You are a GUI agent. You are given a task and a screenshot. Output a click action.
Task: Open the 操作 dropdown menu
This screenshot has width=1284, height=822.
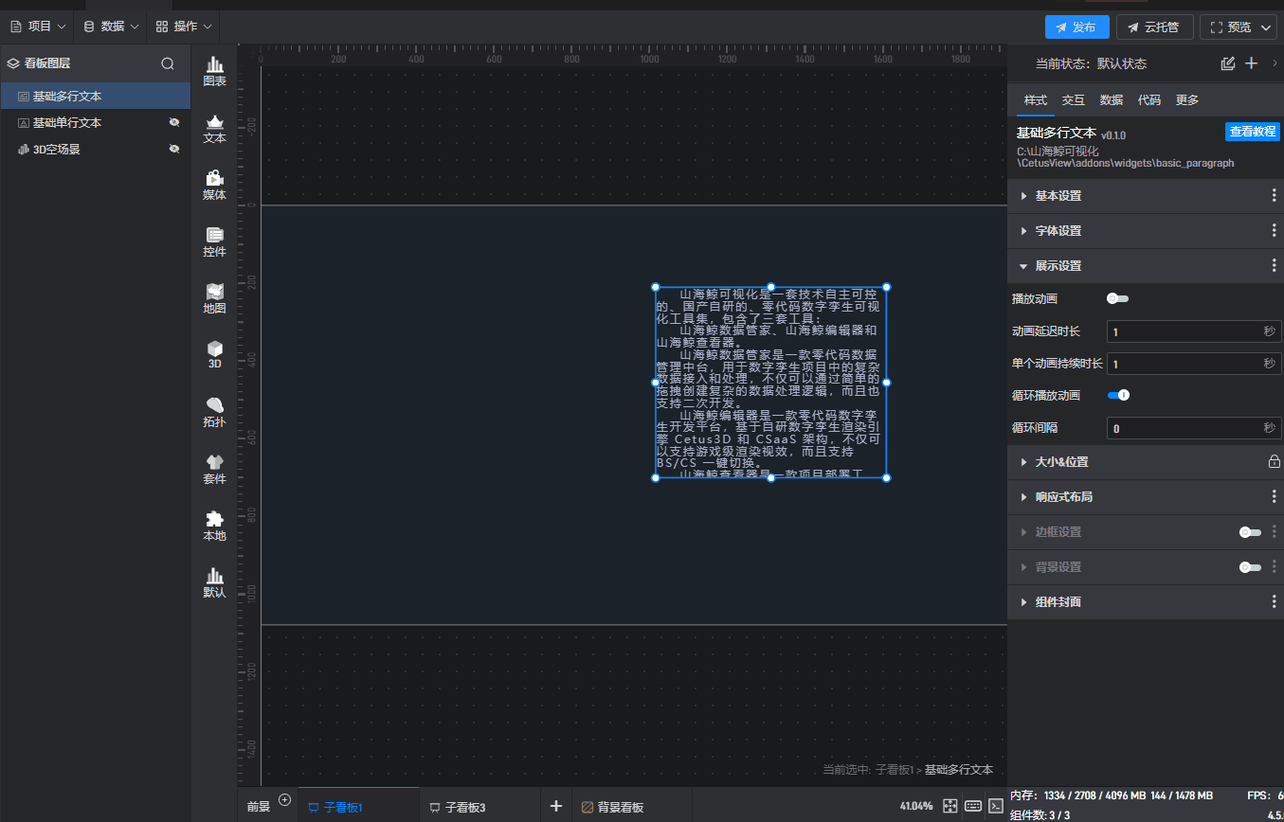pyautogui.click(x=184, y=27)
